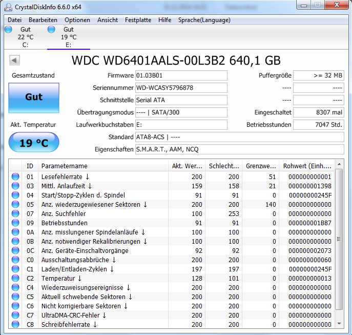
Task: Go to previous disk with left arrow
Action: [14, 60]
